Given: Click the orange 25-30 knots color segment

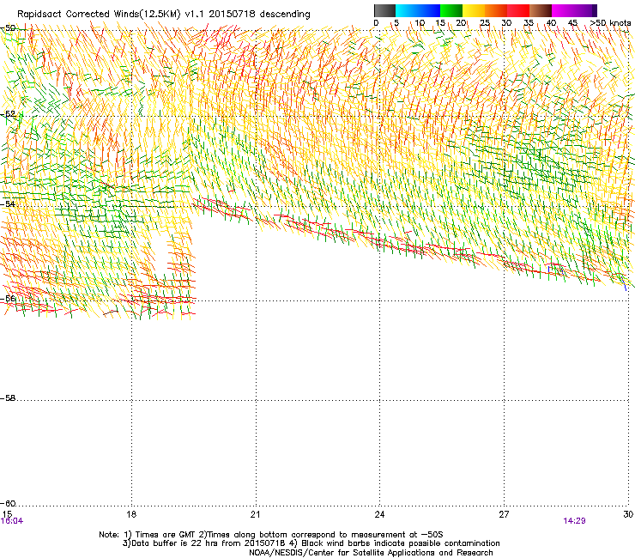Looking at the screenshot, I should tap(496, 10).
